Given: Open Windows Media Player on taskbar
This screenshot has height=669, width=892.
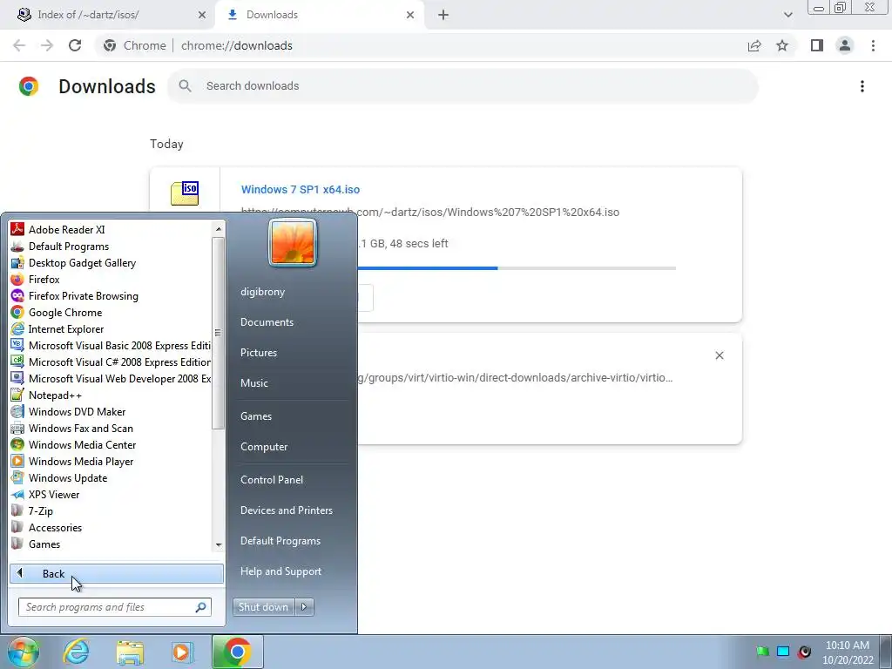Looking at the screenshot, I should 183,652.
